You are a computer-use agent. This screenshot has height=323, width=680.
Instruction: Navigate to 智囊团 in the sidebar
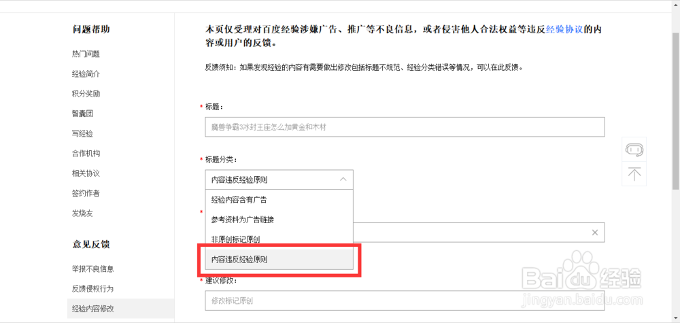click(82, 114)
